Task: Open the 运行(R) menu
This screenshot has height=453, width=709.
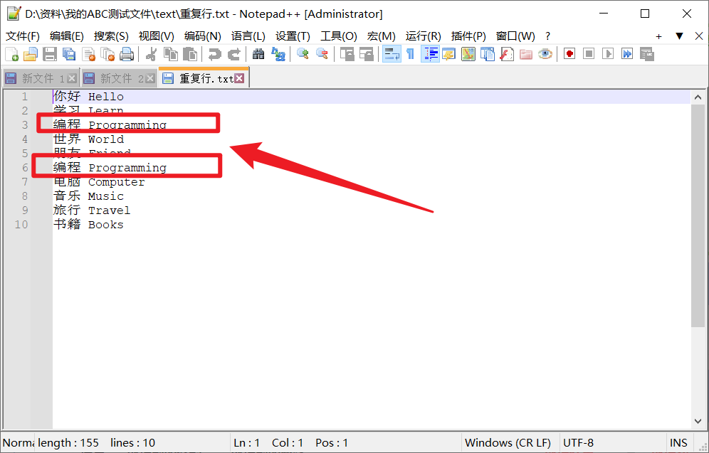Action: pyautogui.click(x=424, y=36)
